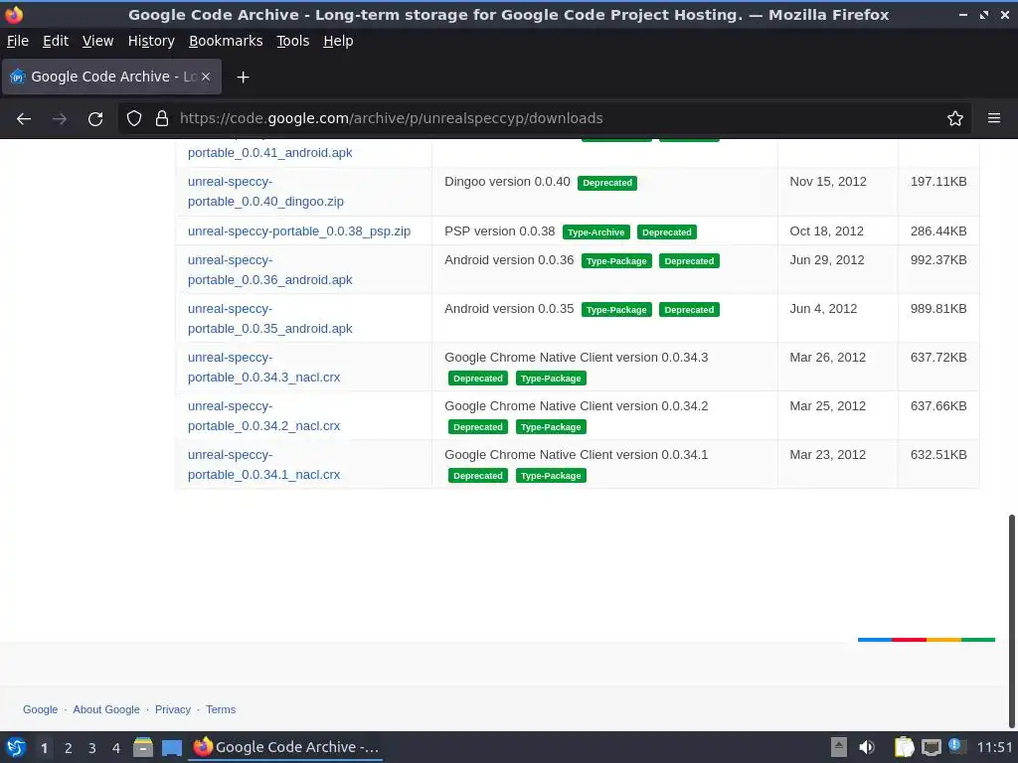
Task: Close the Google Code Archive tab
Action: [206, 76]
